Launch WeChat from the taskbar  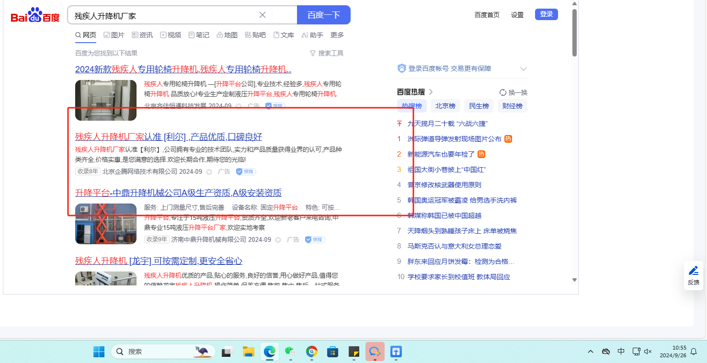click(x=291, y=352)
